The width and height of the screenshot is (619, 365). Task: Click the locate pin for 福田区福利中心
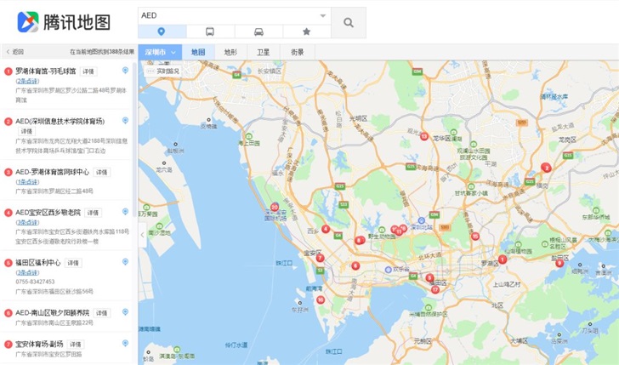(x=125, y=262)
